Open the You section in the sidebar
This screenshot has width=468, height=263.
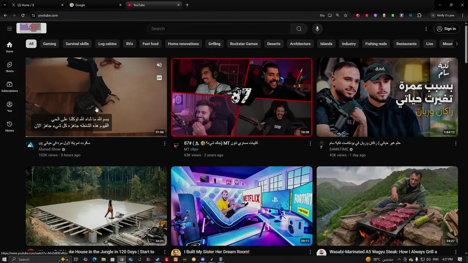click(10, 107)
